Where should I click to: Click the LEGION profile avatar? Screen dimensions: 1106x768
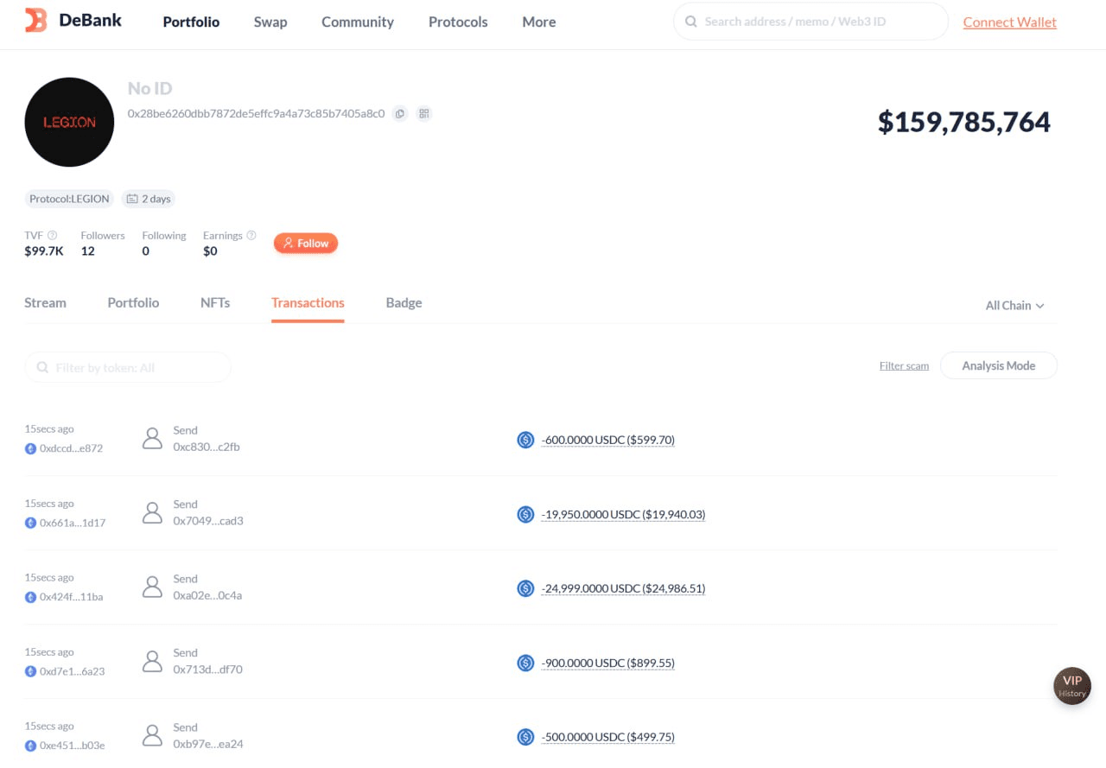(69, 122)
